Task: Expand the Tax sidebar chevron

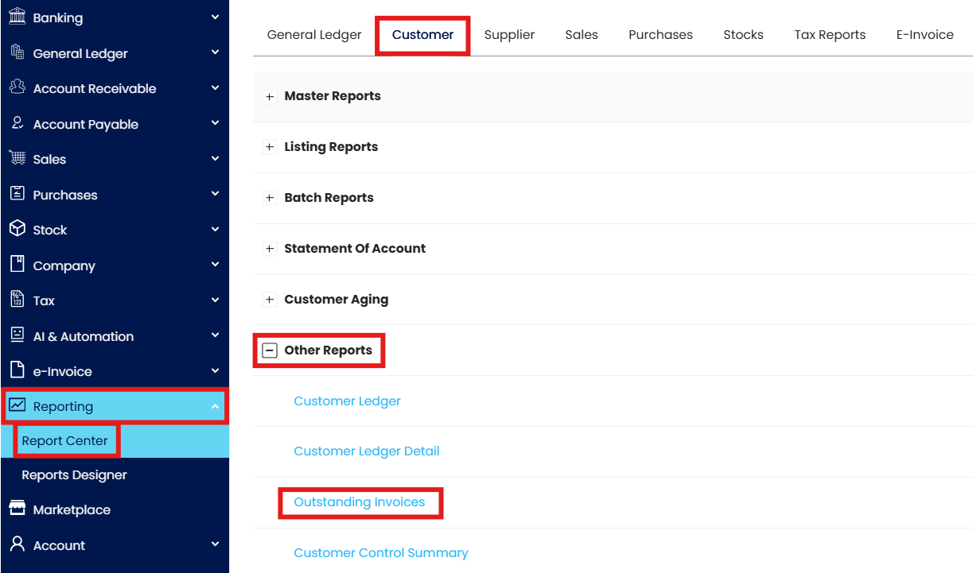Action: [215, 300]
